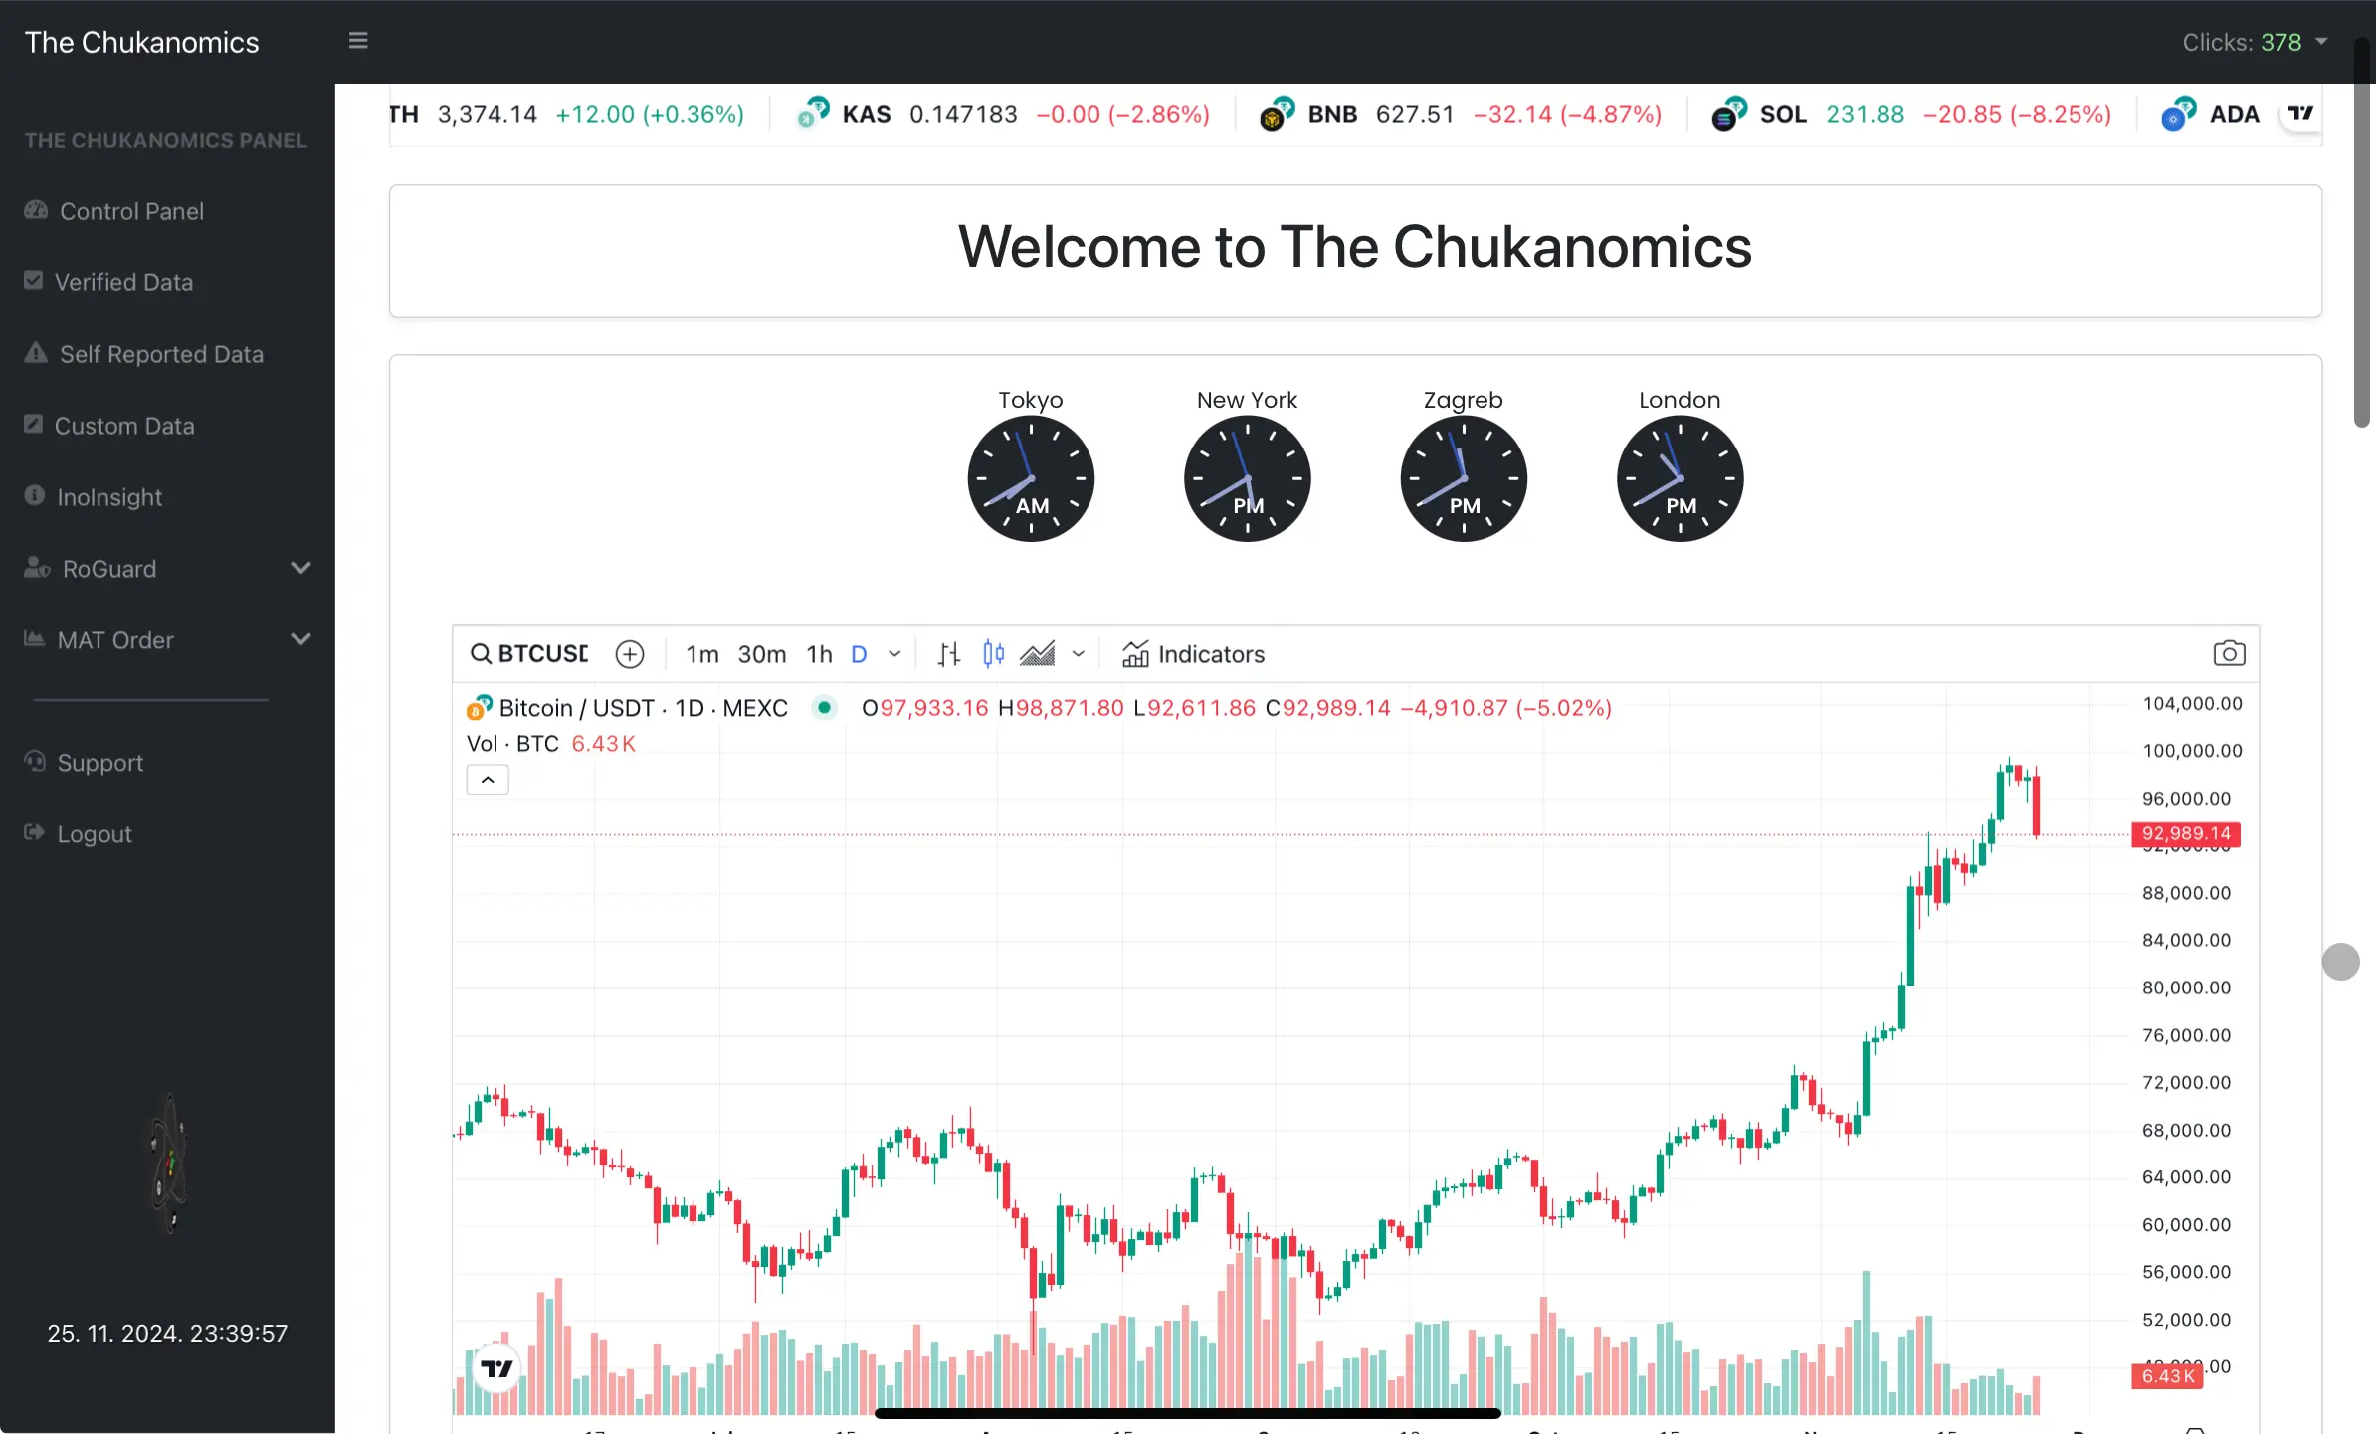Go to Self Reported Data
This screenshot has height=1434, width=2376.
coord(161,354)
